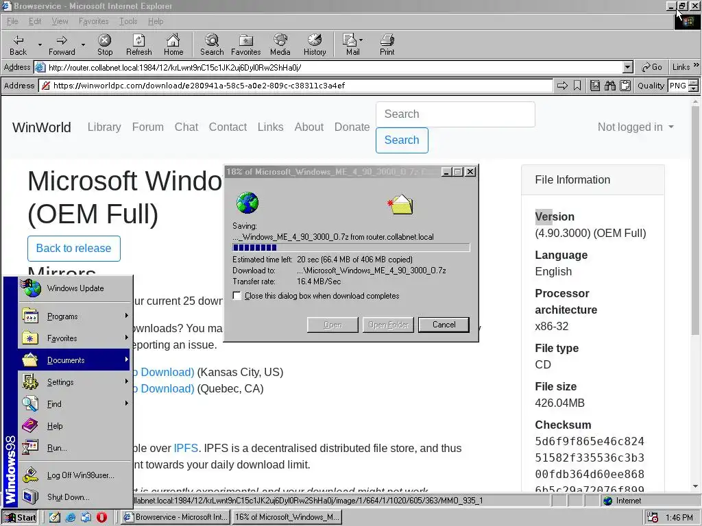Click the page vertical scrollbar thumb
702x526 pixels.
[x=695, y=220]
